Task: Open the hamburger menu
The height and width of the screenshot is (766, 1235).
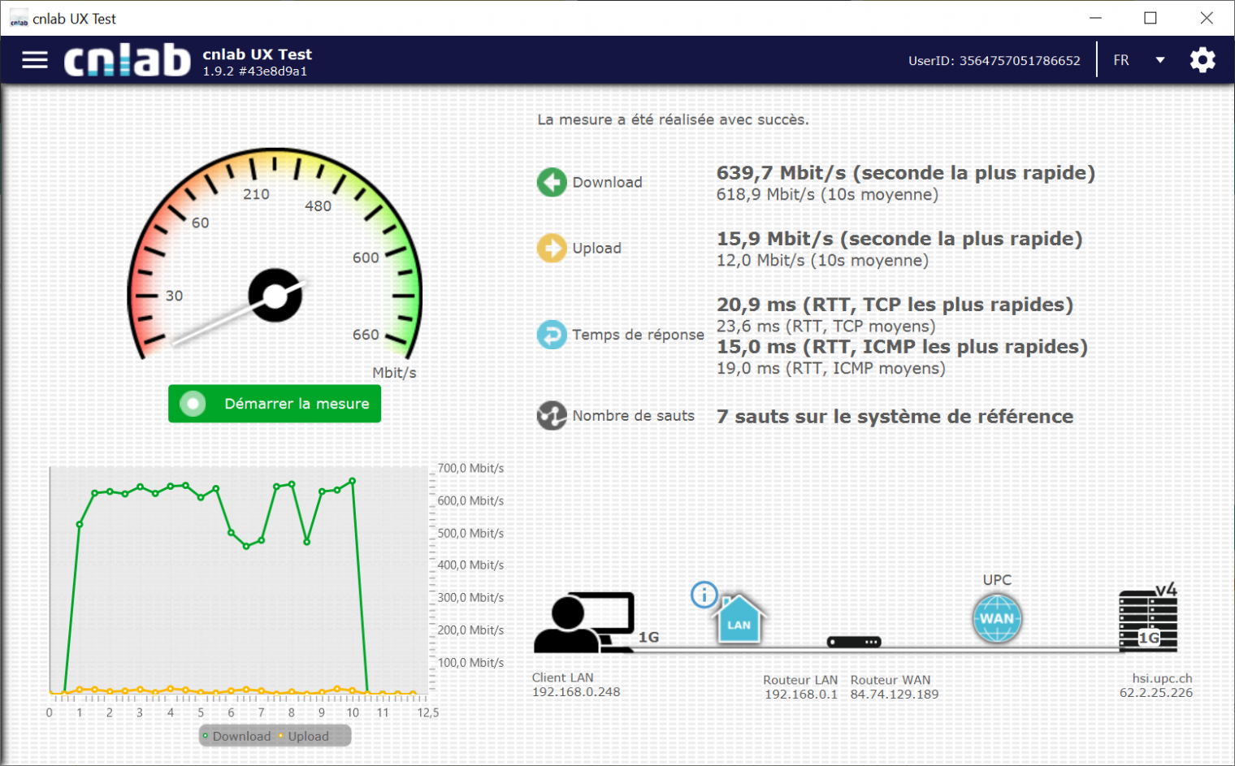Action: click(35, 60)
